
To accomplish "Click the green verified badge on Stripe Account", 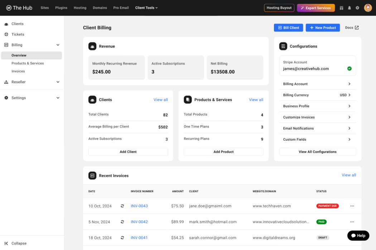I will 349,69.
